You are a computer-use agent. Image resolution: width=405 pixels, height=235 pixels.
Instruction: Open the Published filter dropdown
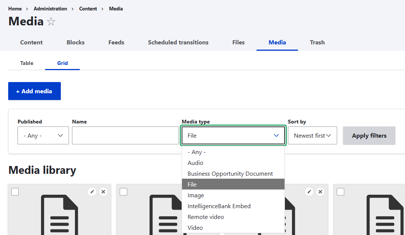[x=43, y=135]
